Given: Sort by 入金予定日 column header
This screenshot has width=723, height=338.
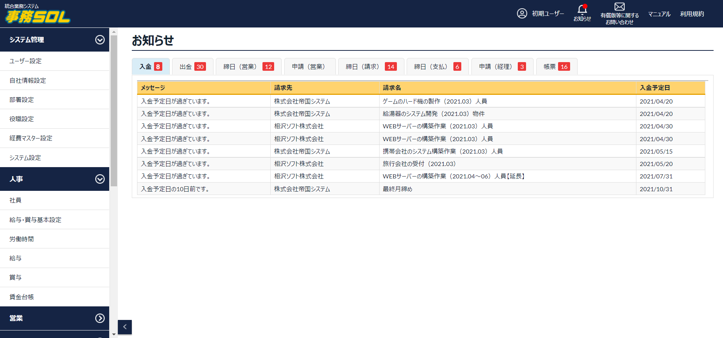Looking at the screenshot, I should 654,88.
